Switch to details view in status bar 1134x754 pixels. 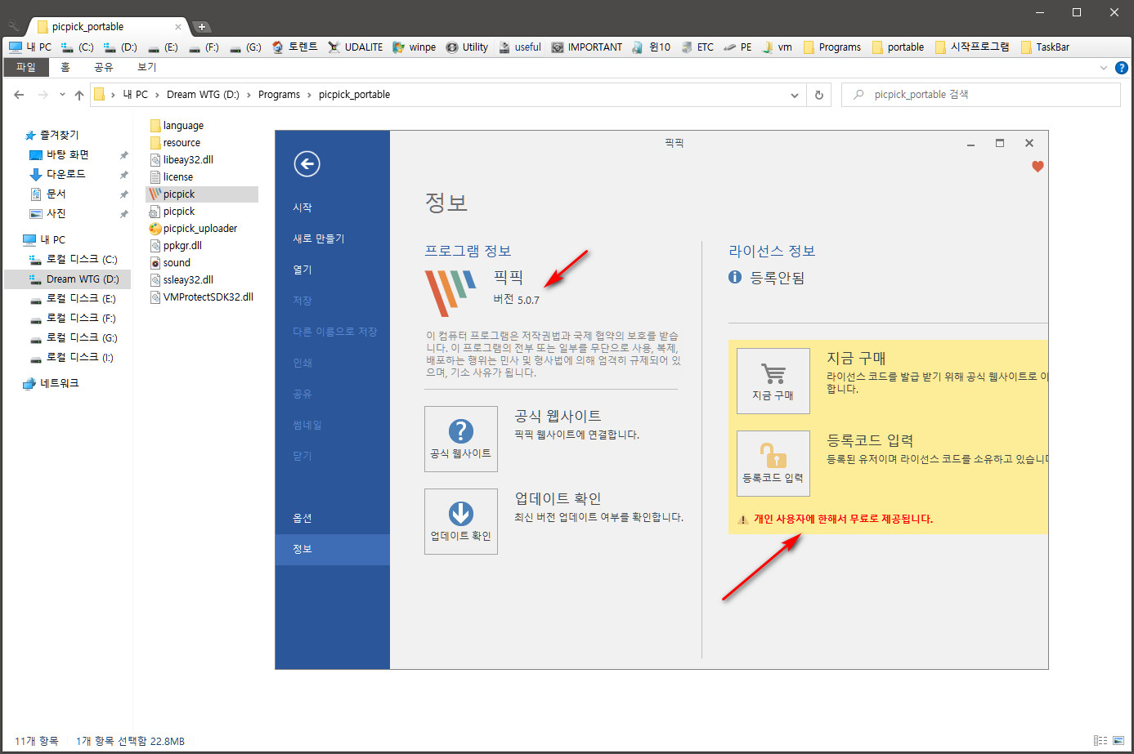1100,741
